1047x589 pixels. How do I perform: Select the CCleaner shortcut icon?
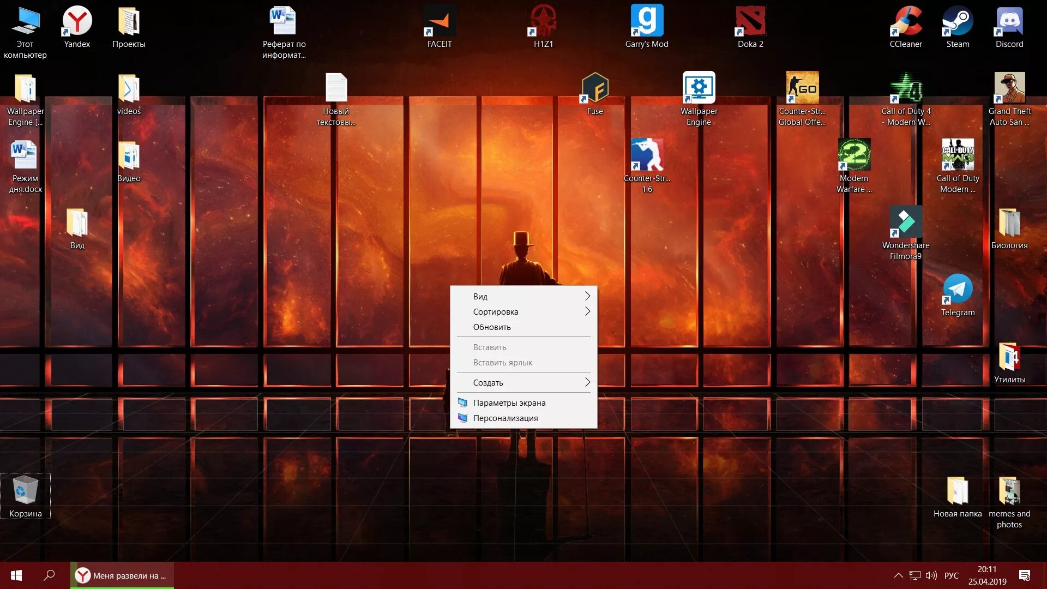pyautogui.click(x=906, y=27)
